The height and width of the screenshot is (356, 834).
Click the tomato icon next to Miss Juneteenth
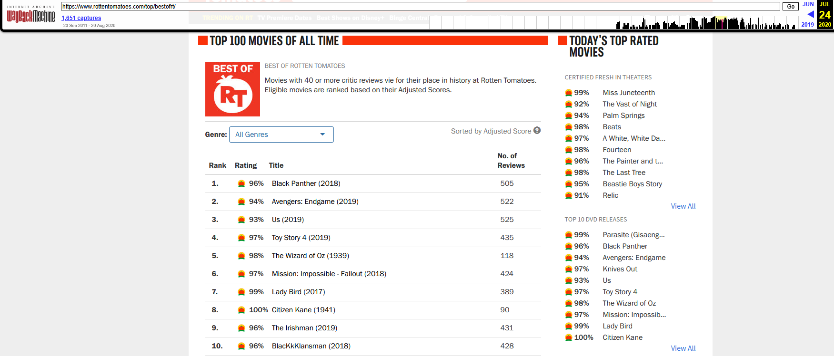coord(569,93)
